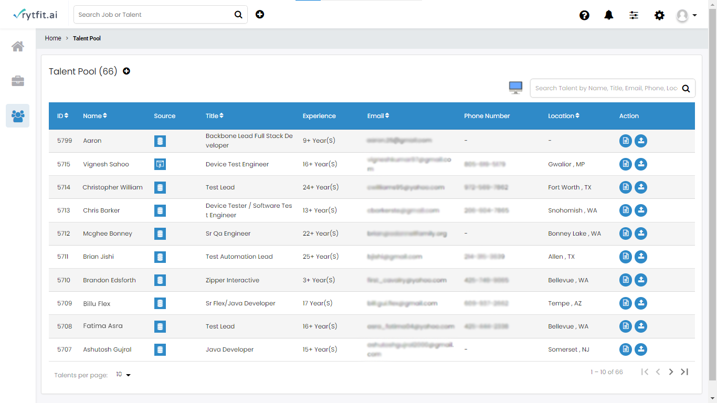
Task: Go to last page of talents
Action: pyautogui.click(x=684, y=372)
